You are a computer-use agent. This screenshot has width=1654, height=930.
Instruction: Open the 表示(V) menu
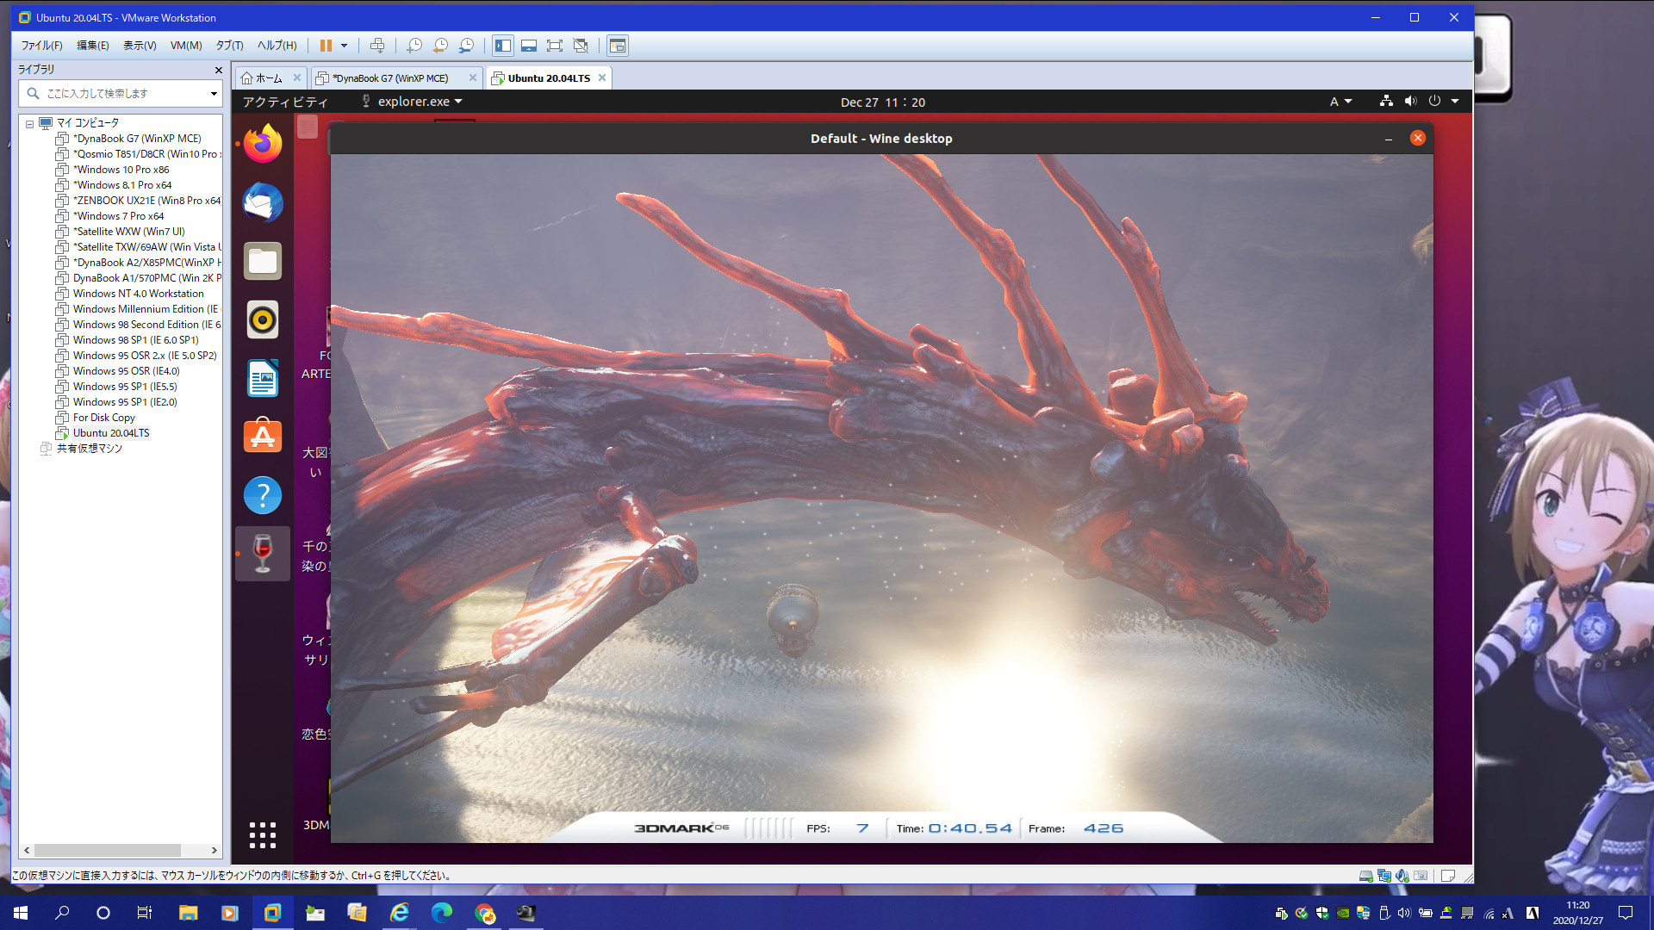coord(140,46)
